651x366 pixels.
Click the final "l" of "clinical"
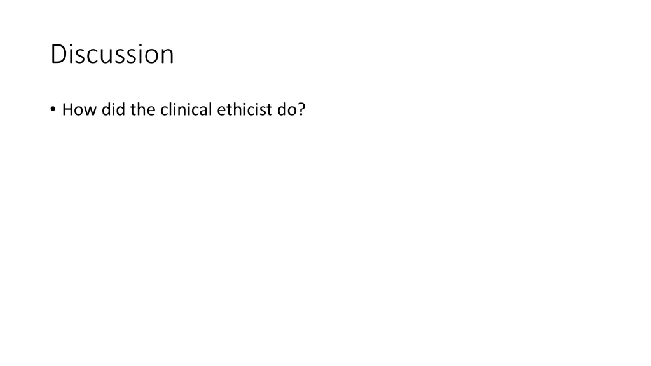[211, 110]
